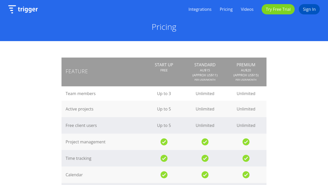Open the Integrations menu link

pyautogui.click(x=200, y=9)
